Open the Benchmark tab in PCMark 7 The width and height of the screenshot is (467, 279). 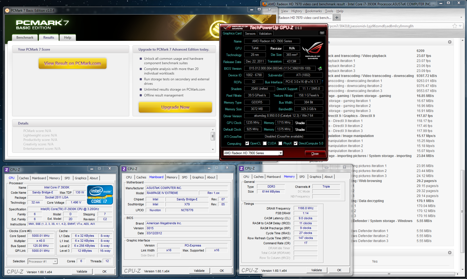coord(25,38)
